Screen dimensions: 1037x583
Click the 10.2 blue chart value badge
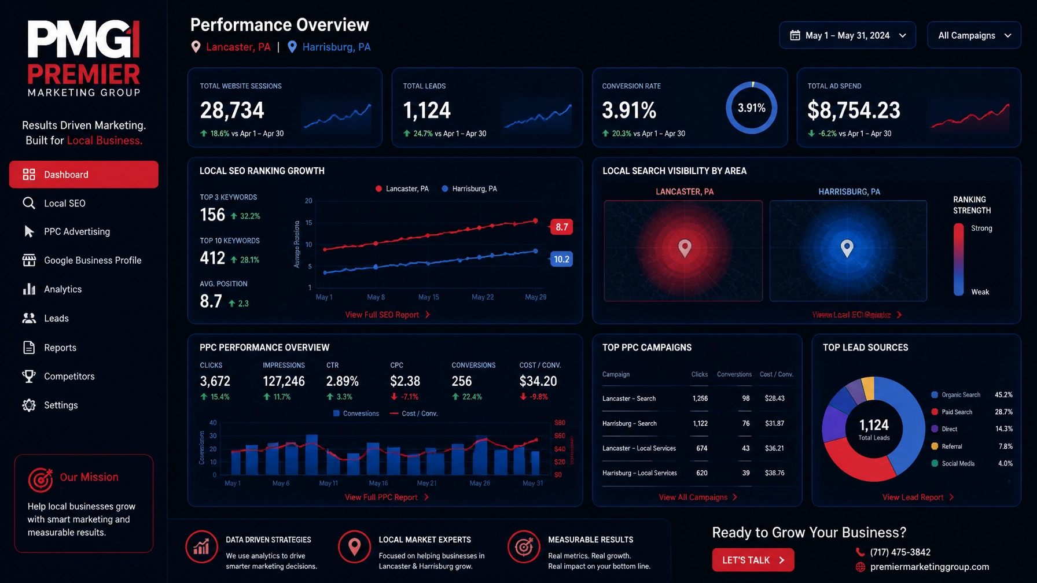coord(561,259)
